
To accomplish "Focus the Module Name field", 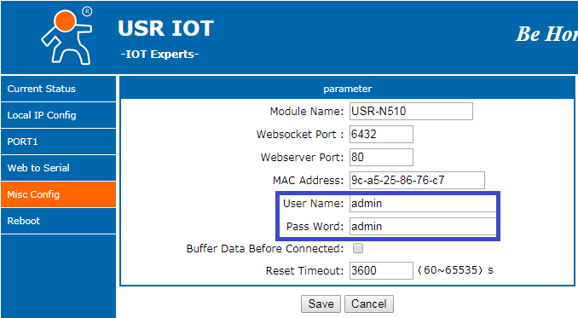I will click(411, 112).
